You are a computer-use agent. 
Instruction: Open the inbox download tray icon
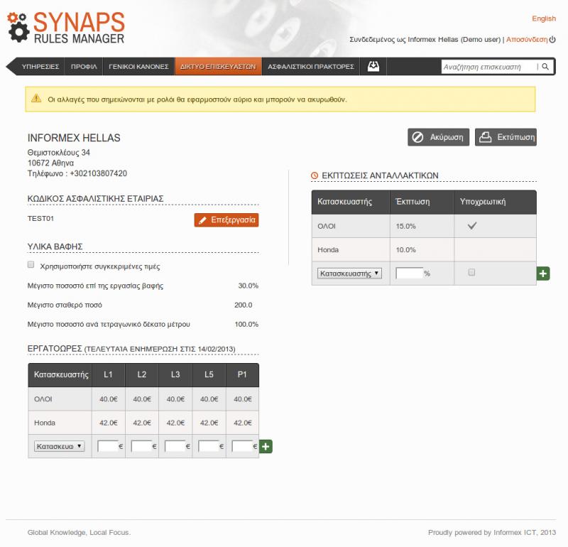click(x=373, y=66)
